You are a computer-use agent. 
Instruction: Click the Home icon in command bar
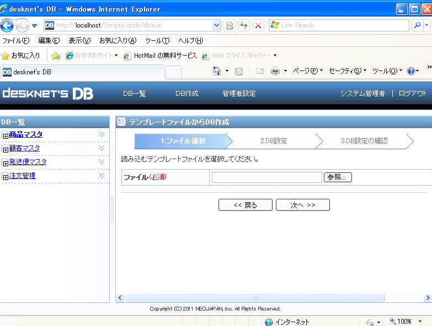217,71
